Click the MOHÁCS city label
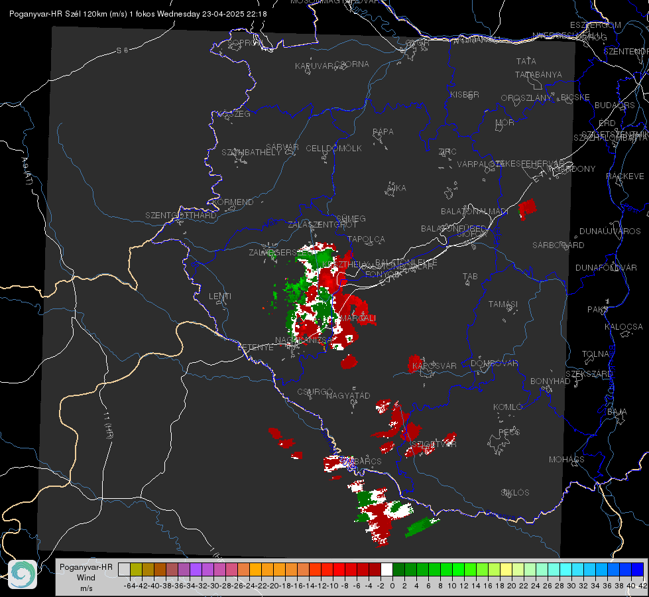This screenshot has height=597, width=649. click(567, 460)
